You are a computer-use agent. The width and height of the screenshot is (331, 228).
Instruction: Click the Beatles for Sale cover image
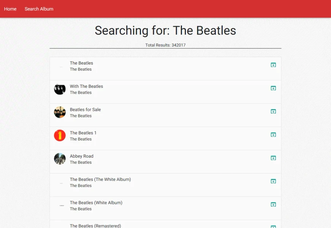tap(60, 112)
